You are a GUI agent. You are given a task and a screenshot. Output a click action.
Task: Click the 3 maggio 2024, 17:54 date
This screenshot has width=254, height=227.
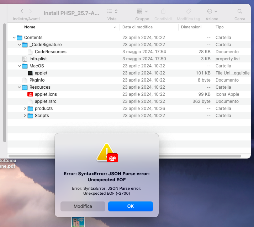144,52
